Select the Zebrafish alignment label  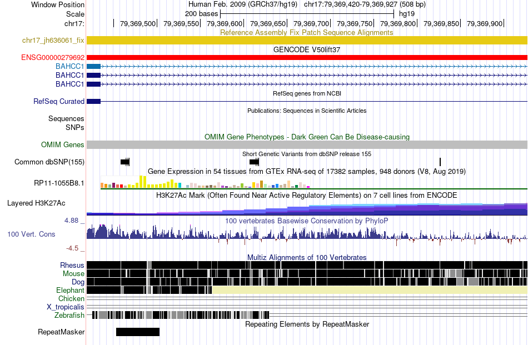tap(69, 316)
